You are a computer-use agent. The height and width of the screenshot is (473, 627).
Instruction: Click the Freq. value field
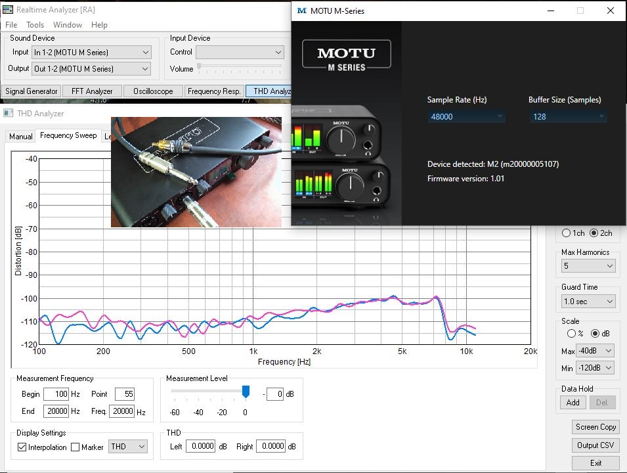click(x=121, y=411)
